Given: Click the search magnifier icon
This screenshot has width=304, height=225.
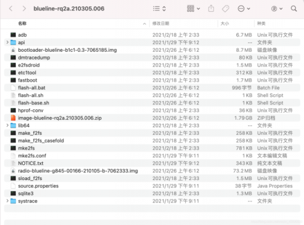Looking at the screenshot, I should click(294, 8).
